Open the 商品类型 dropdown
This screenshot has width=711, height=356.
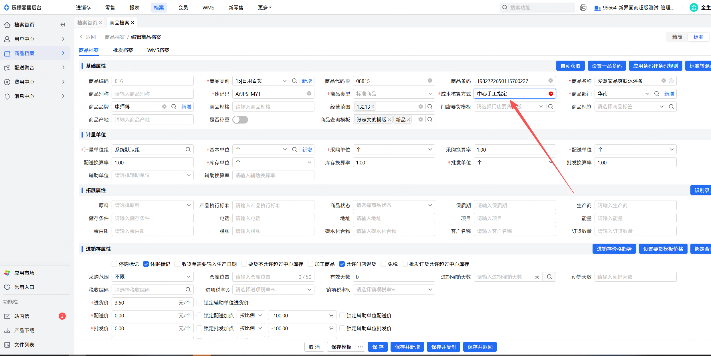coord(394,94)
